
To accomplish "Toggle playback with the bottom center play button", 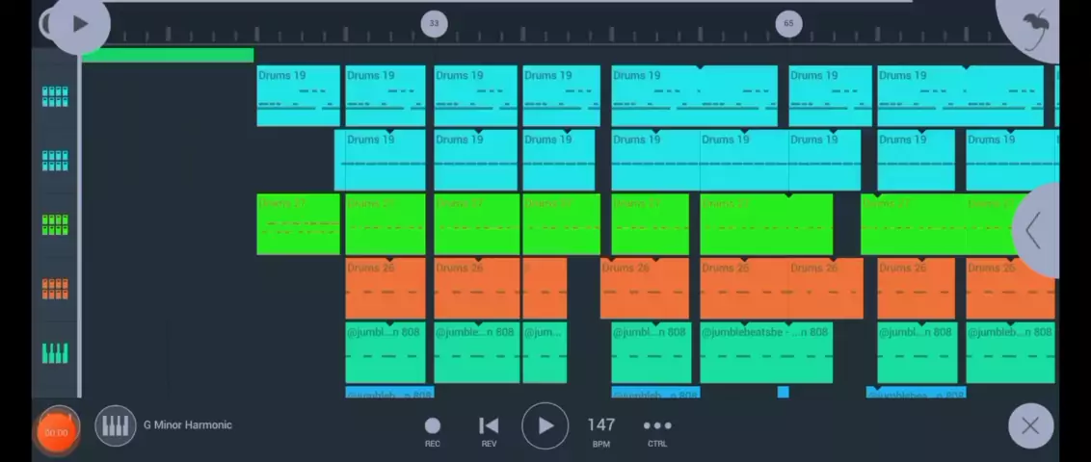I will (x=545, y=425).
